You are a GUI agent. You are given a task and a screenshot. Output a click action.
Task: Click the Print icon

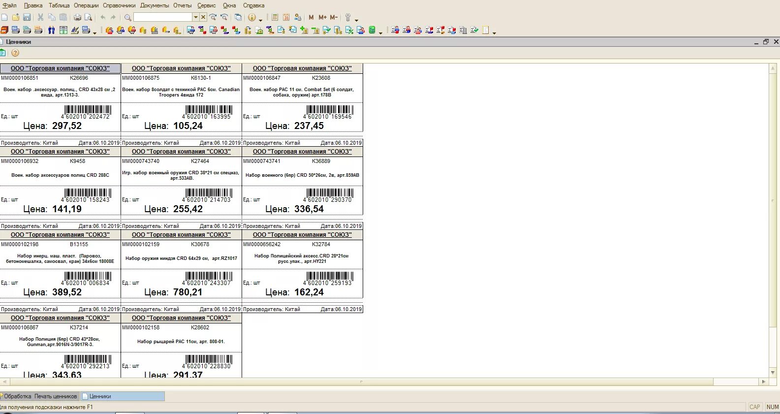tap(77, 17)
